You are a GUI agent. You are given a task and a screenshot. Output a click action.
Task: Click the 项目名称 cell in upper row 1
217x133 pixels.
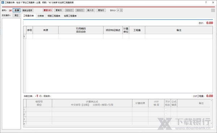pos(81,36)
